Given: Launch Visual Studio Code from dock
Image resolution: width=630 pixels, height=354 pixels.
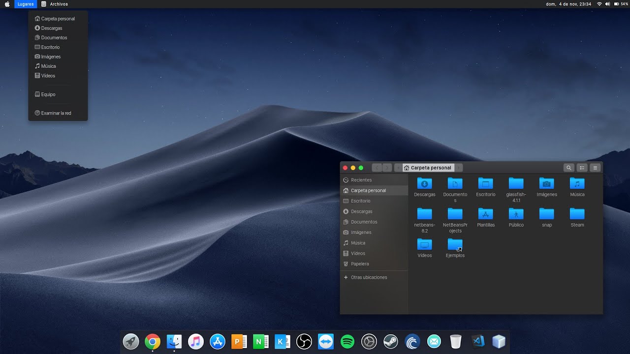Looking at the screenshot, I should 477,341.
